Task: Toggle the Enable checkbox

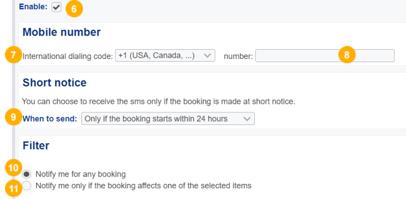Action: pyautogui.click(x=56, y=7)
